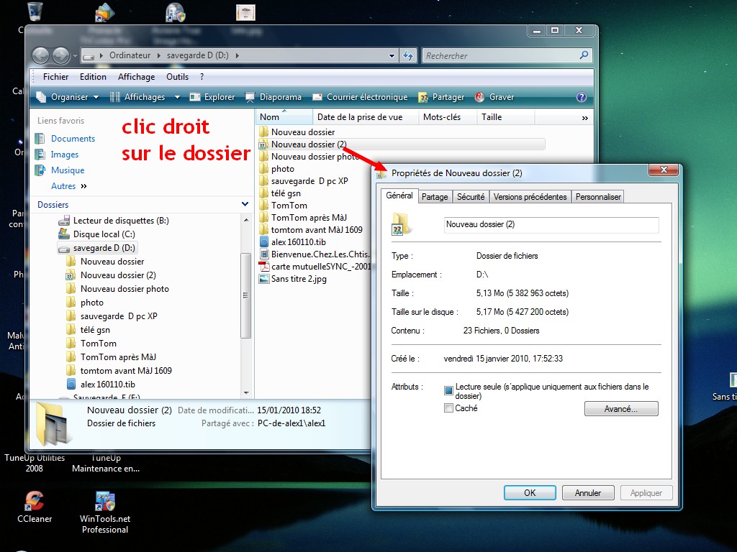The height and width of the screenshot is (552, 737).
Task: Click the folder icon of photo in the file list
Action: point(263,168)
